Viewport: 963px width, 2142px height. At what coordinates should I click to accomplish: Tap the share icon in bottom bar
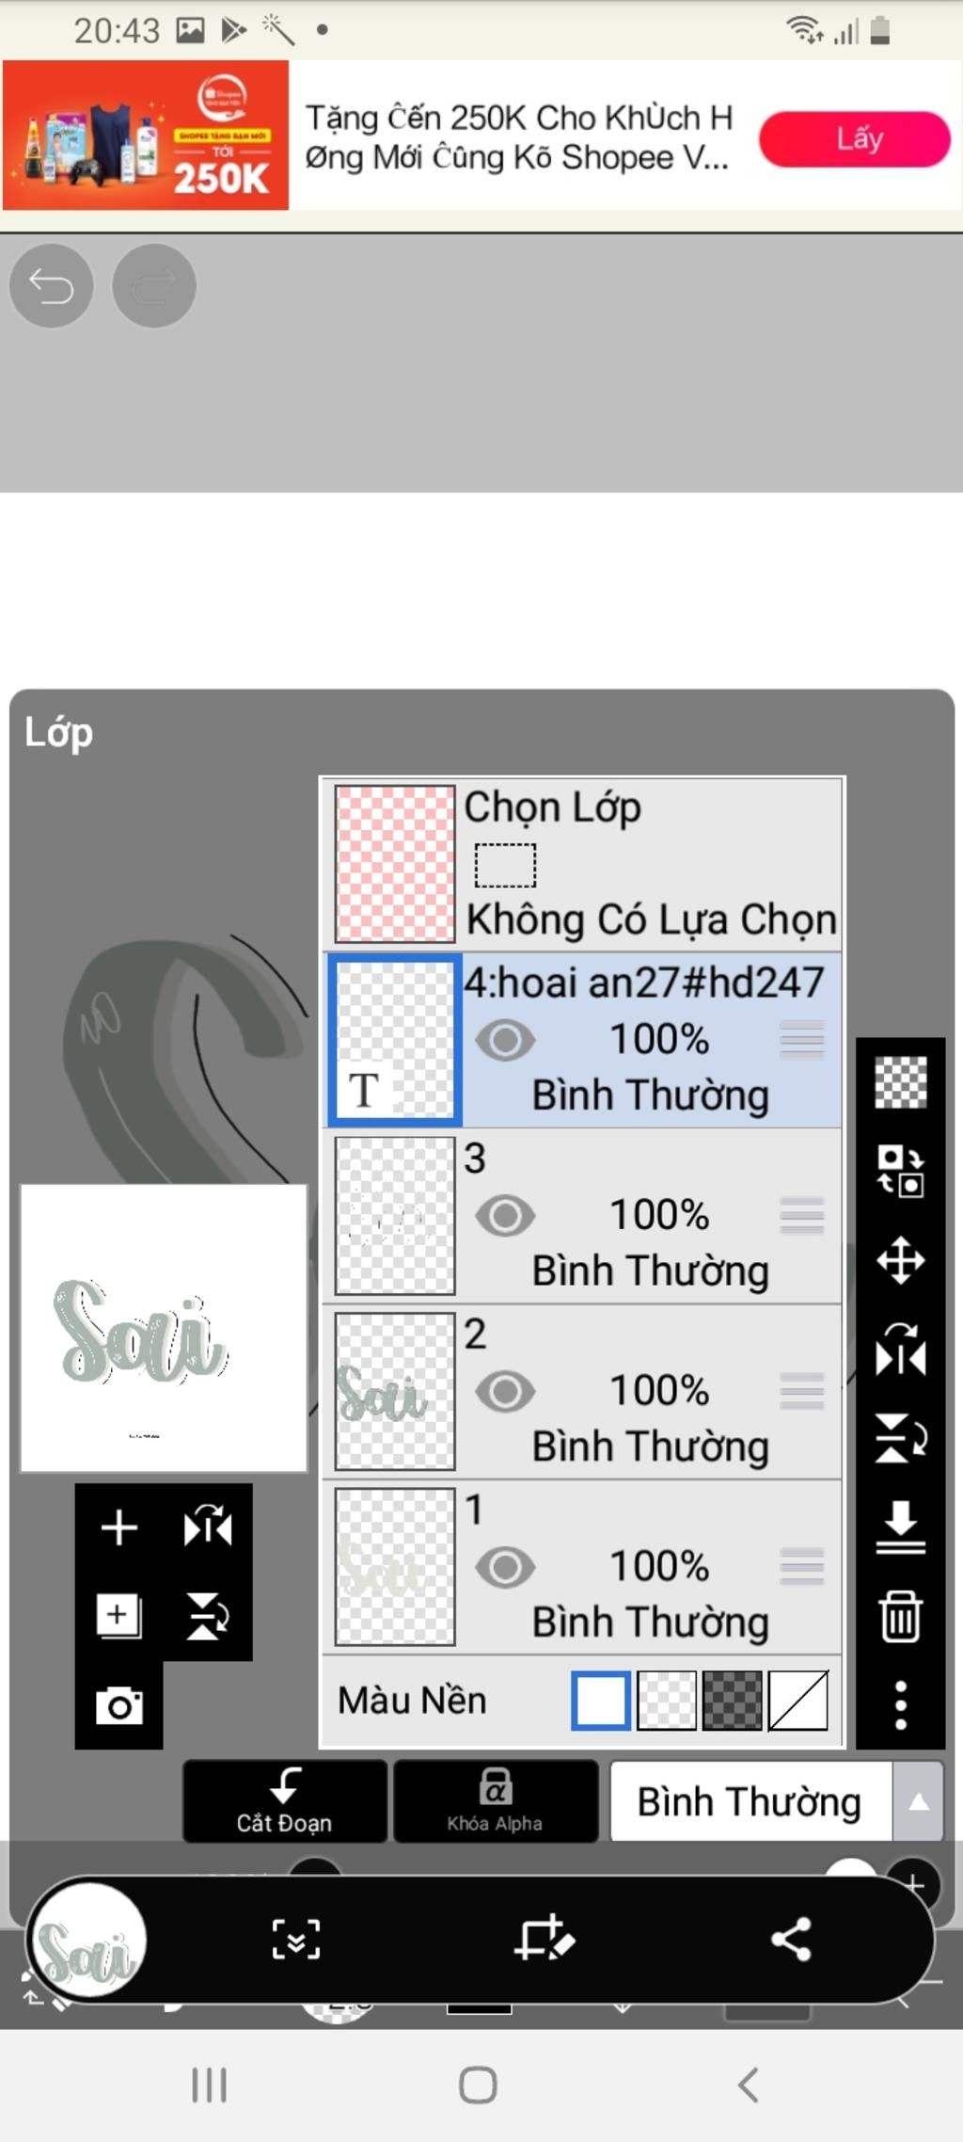pyautogui.click(x=791, y=1939)
